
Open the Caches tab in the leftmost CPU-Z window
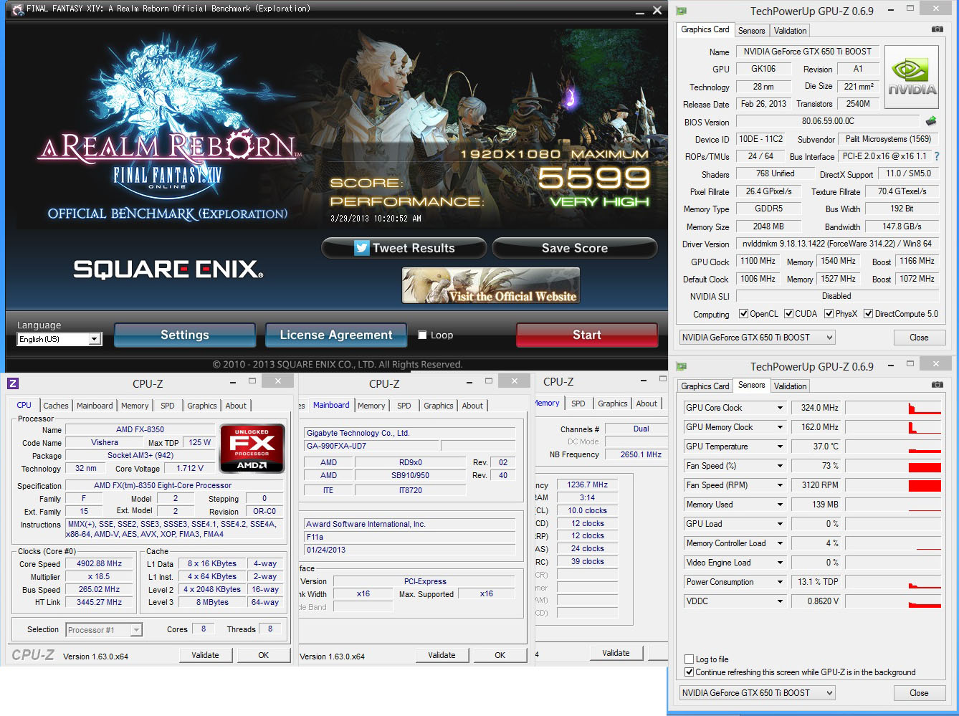(56, 406)
